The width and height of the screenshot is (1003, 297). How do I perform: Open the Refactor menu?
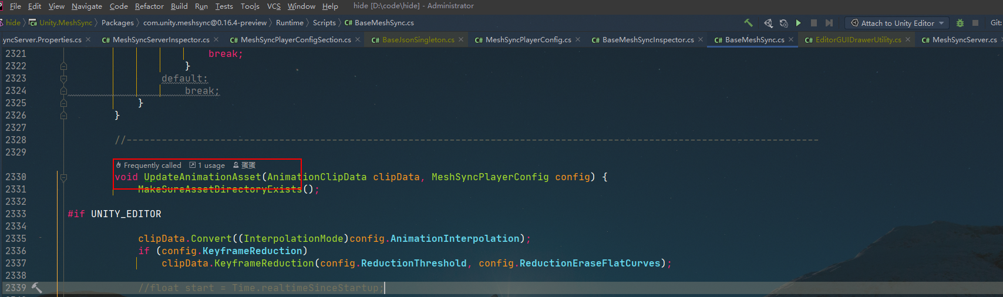149,6
